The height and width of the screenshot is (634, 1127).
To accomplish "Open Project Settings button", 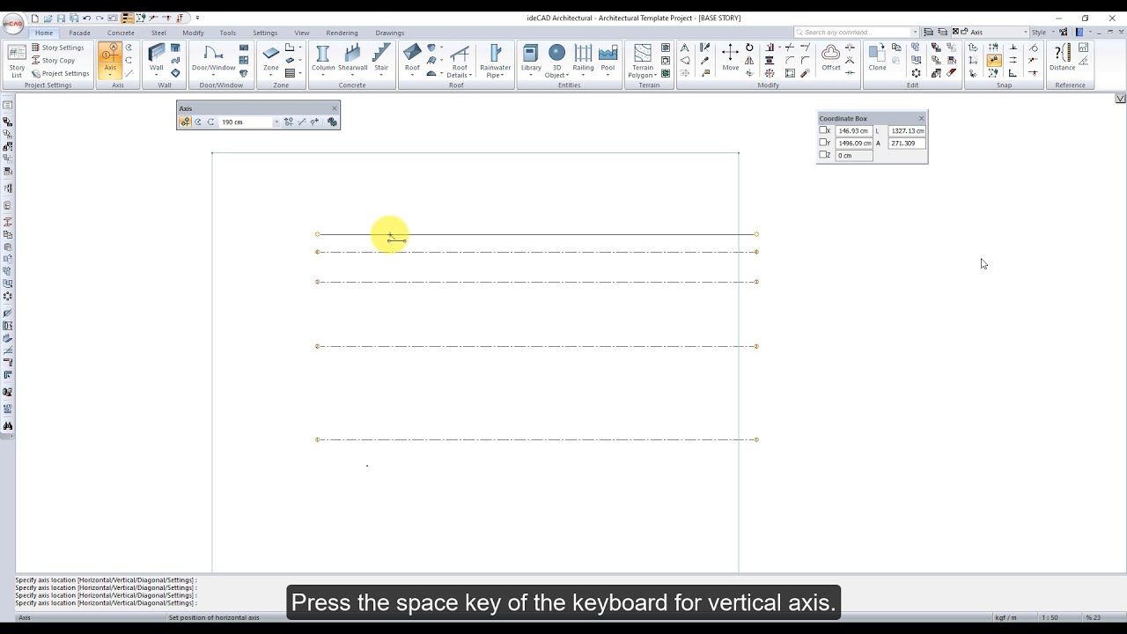I will [x=61, y=73].
